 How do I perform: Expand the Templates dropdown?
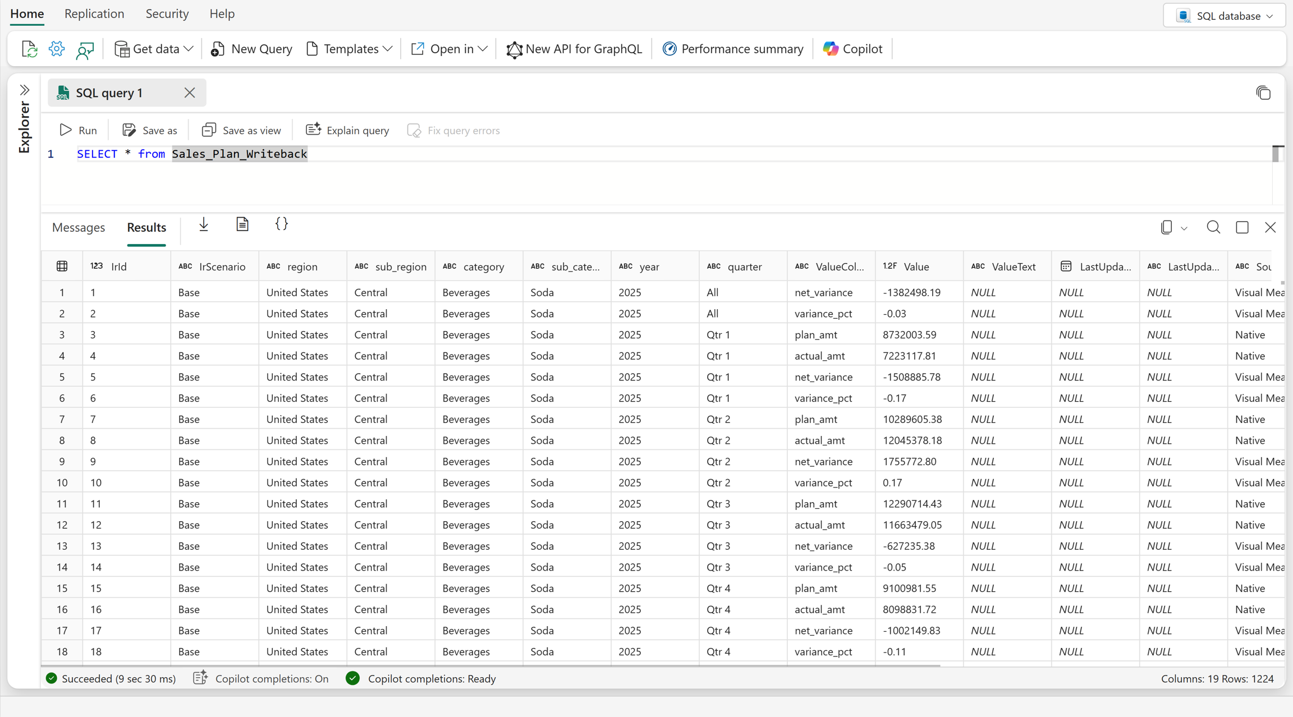click(x=349, y=49)
